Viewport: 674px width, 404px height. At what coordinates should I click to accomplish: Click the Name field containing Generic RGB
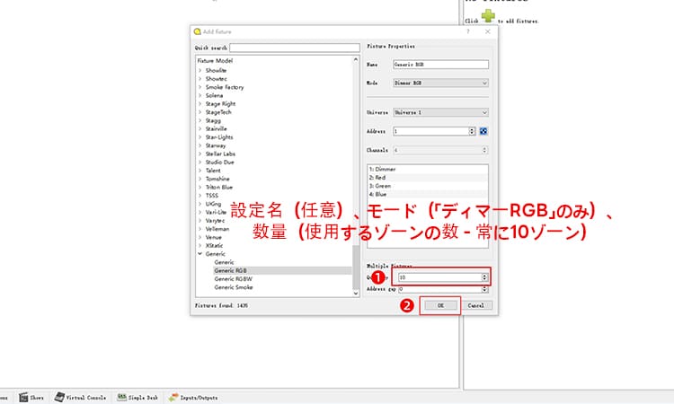pyautogui.click(x=440, y=65)
